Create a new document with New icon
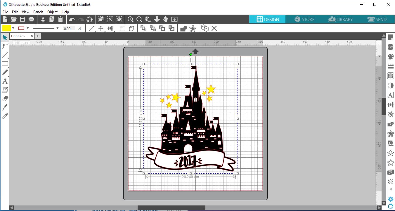 (x=5, y=19)
